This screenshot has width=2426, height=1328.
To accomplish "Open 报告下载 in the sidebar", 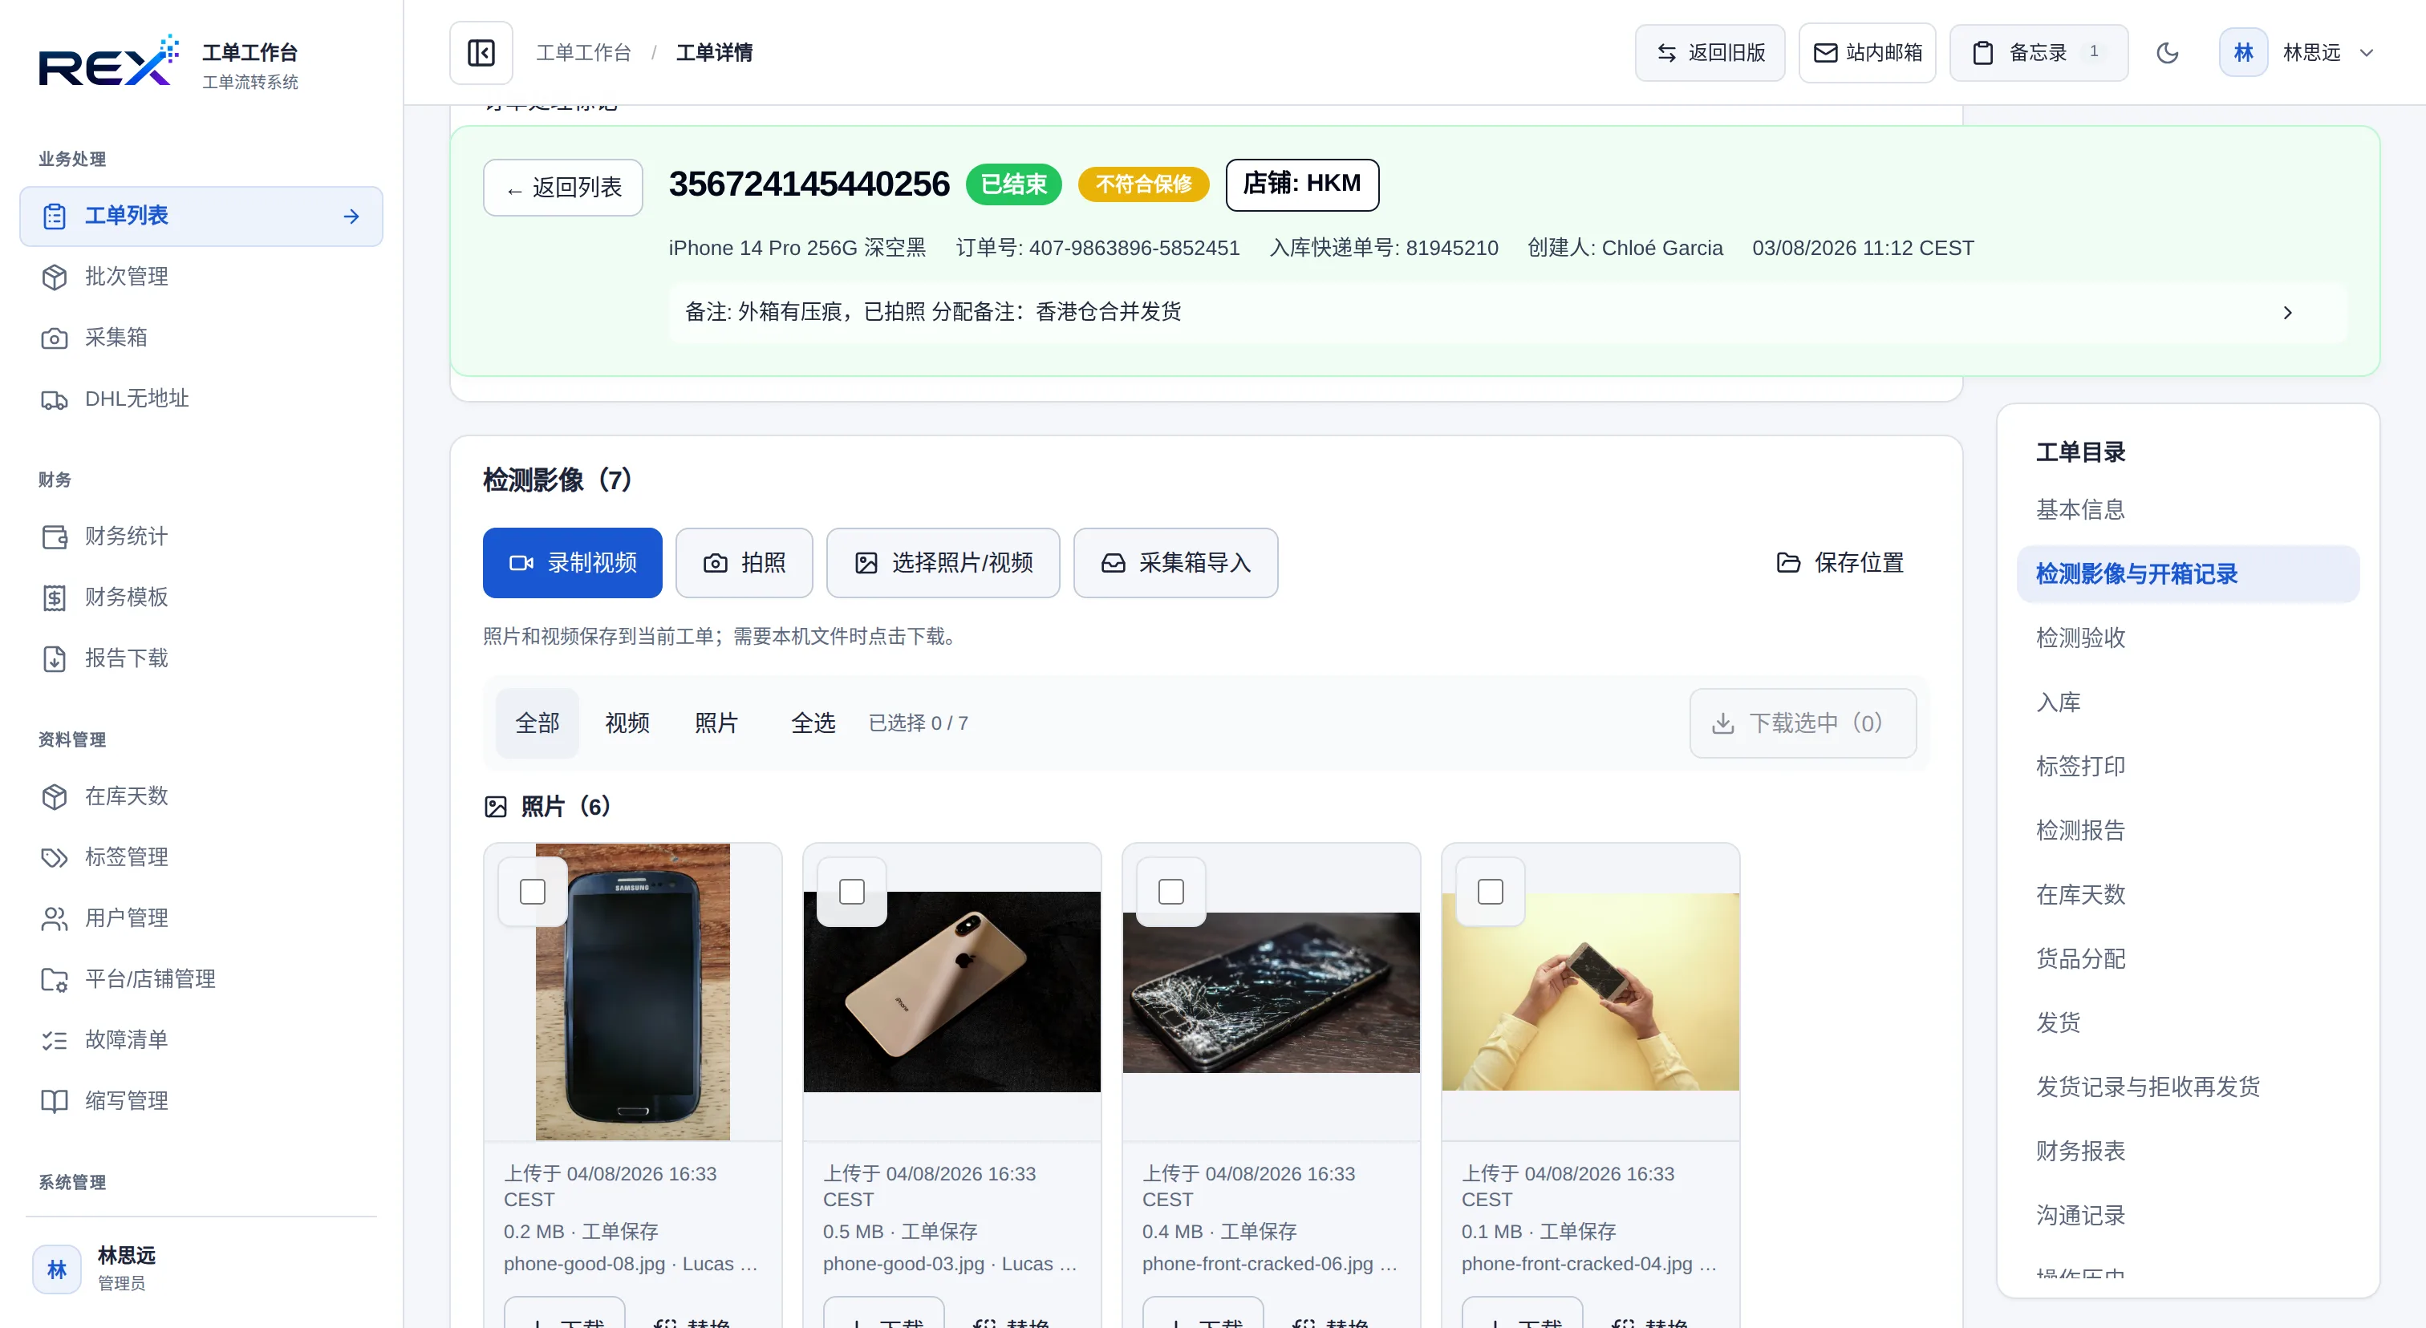I will (201, 659).
